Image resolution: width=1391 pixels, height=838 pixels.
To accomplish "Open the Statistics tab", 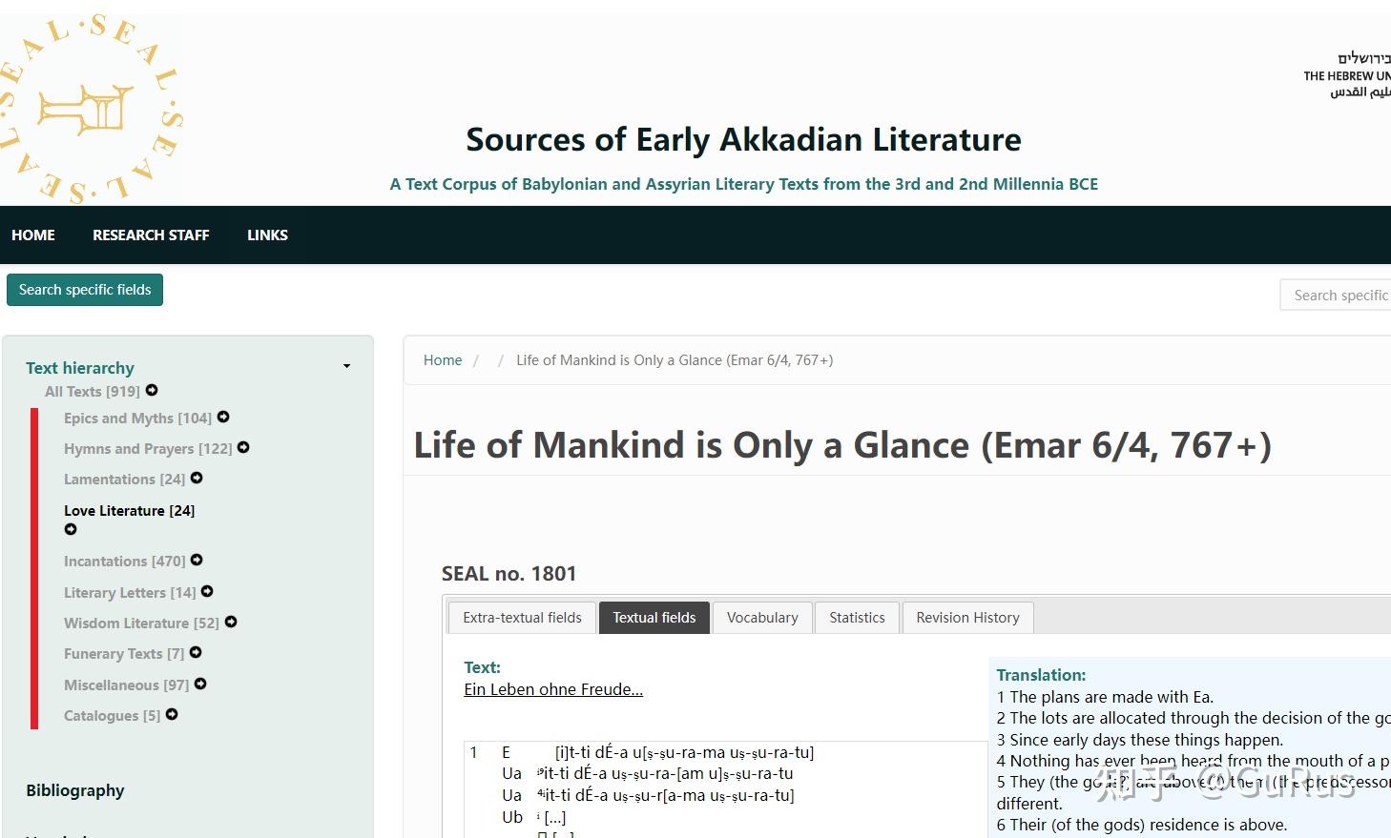I will click(x=857, y=618).
